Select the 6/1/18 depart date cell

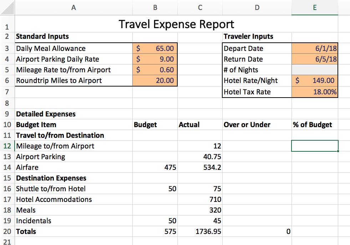coord(315,48)
